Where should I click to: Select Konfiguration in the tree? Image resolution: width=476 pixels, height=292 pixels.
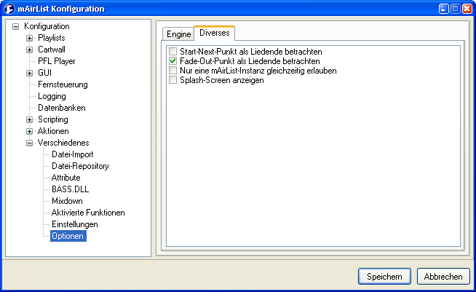(47, 26)
